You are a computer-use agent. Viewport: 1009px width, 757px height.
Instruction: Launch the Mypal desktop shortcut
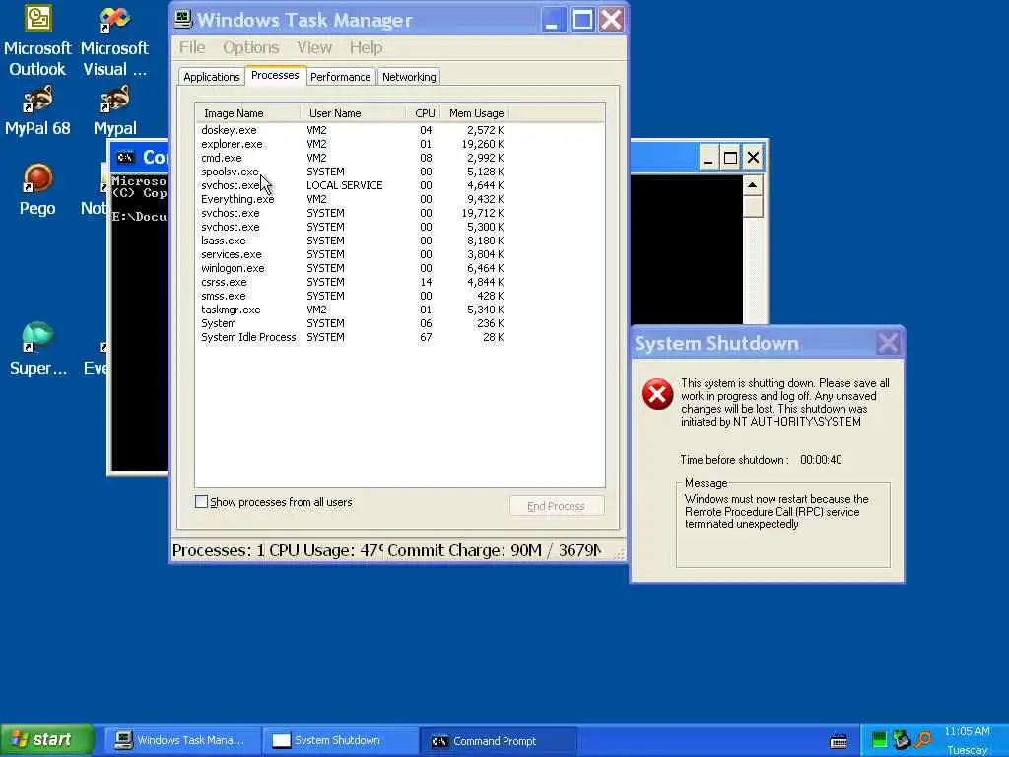click(x=114, y=110)
